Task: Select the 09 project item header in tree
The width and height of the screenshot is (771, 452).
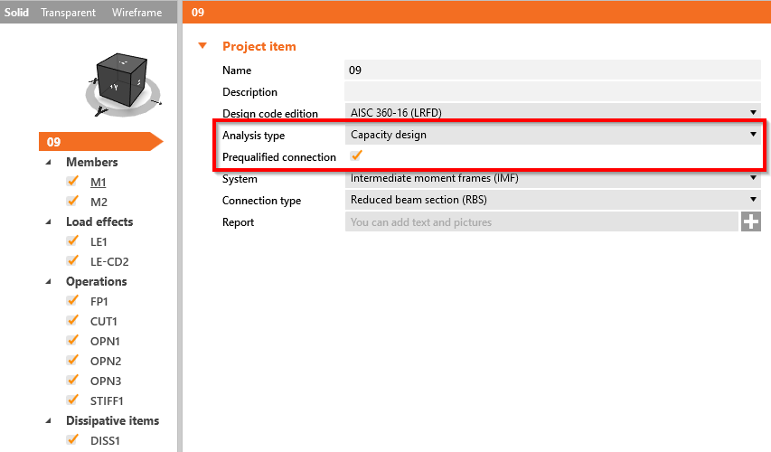Action: coord(101,142)
